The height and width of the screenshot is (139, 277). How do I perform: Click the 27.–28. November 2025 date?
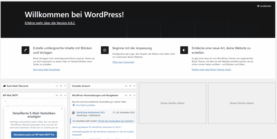123,112
